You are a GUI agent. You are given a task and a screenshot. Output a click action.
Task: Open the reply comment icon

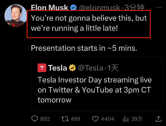click(35, 119)
